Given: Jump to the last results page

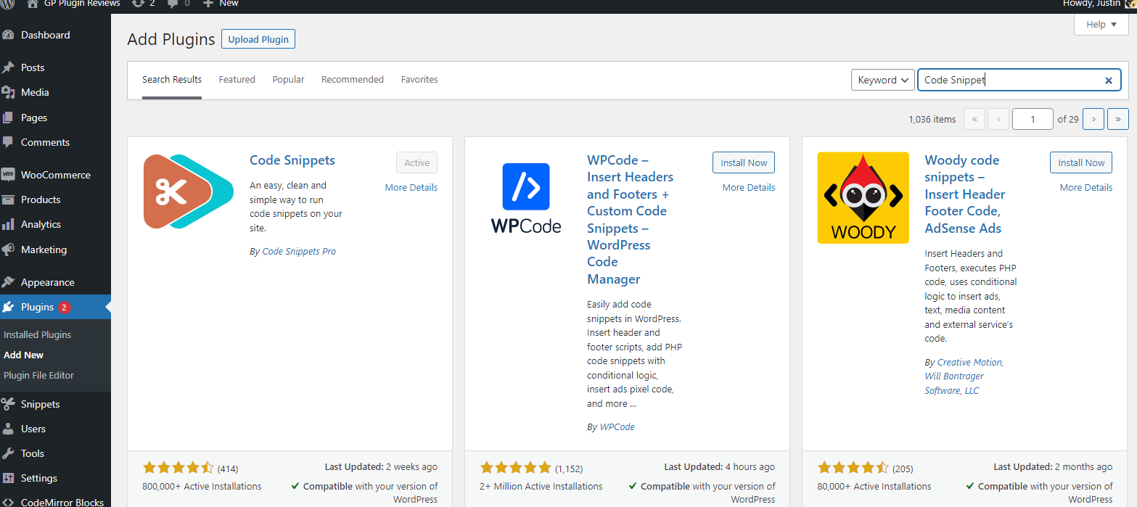Looking at the screenshot, I should coord(1118,119).
